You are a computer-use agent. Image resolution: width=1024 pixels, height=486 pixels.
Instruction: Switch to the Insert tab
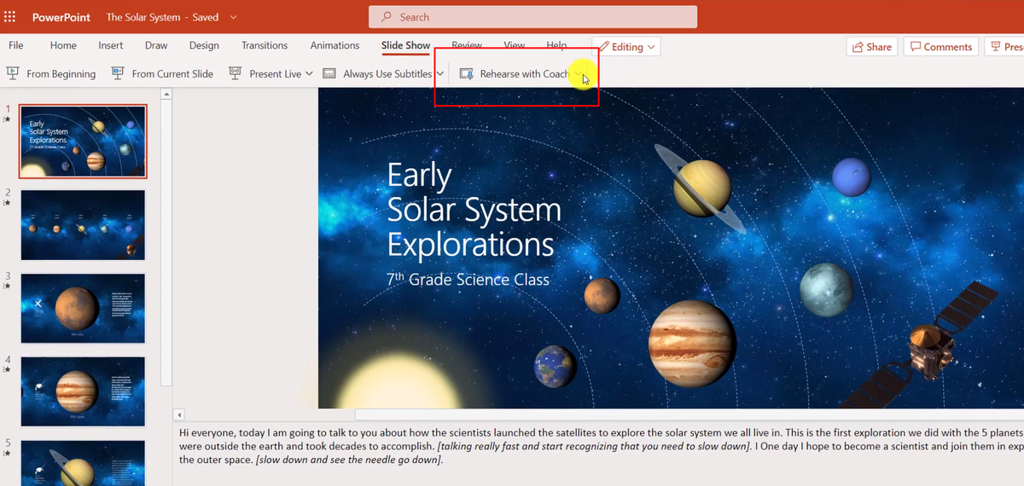pos(110,45)
